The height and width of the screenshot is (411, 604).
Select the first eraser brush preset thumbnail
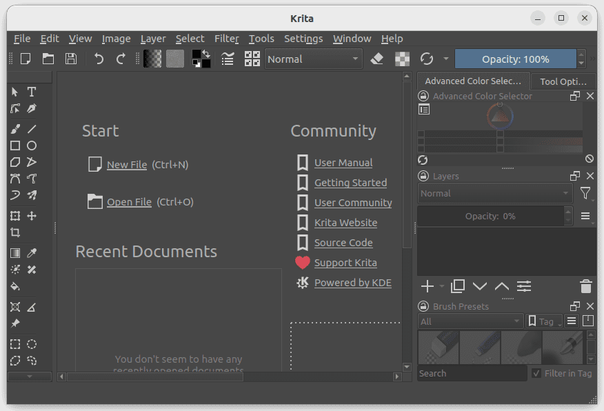pyautogui.click(x=438, y=348)
